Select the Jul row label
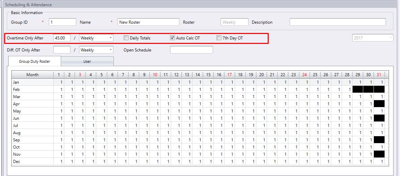This screenshot has height=176, width=400. (32, 125)
